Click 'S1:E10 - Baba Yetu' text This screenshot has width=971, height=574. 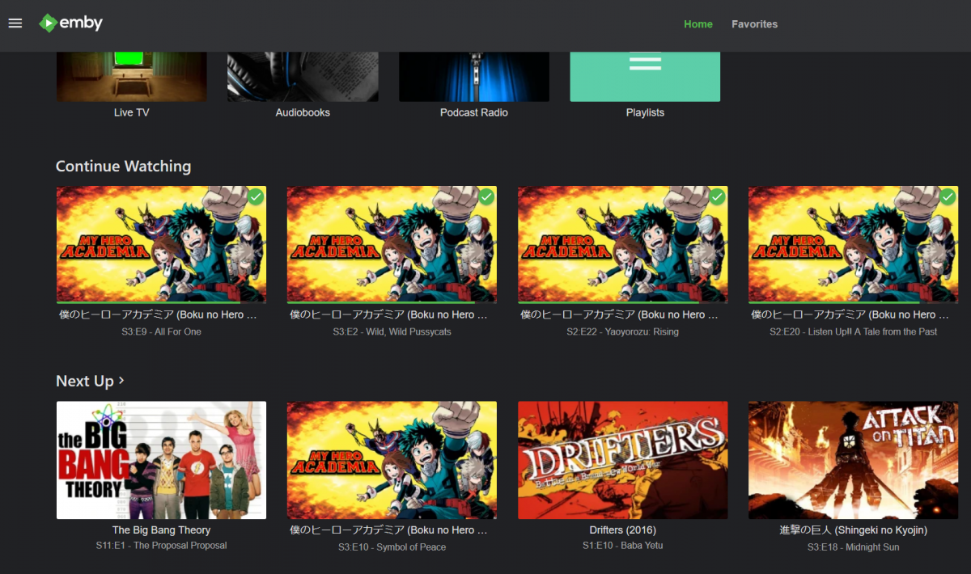622,546
